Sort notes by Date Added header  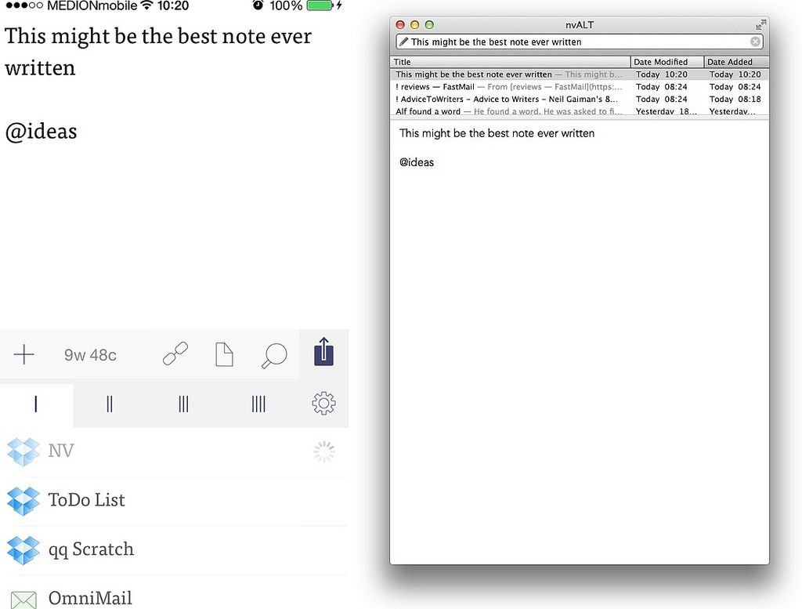735,62
